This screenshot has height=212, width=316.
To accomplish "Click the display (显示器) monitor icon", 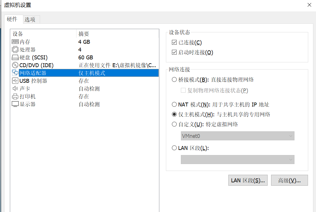I will click(15, 104).
